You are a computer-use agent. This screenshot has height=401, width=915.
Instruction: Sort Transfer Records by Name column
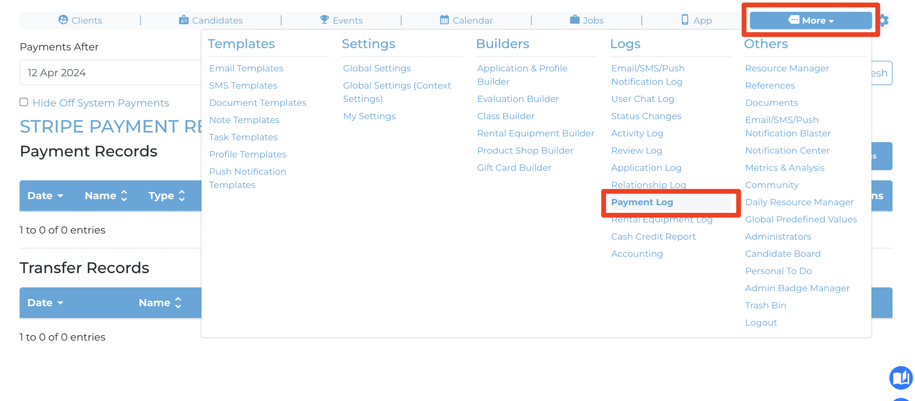click(160, 303)
